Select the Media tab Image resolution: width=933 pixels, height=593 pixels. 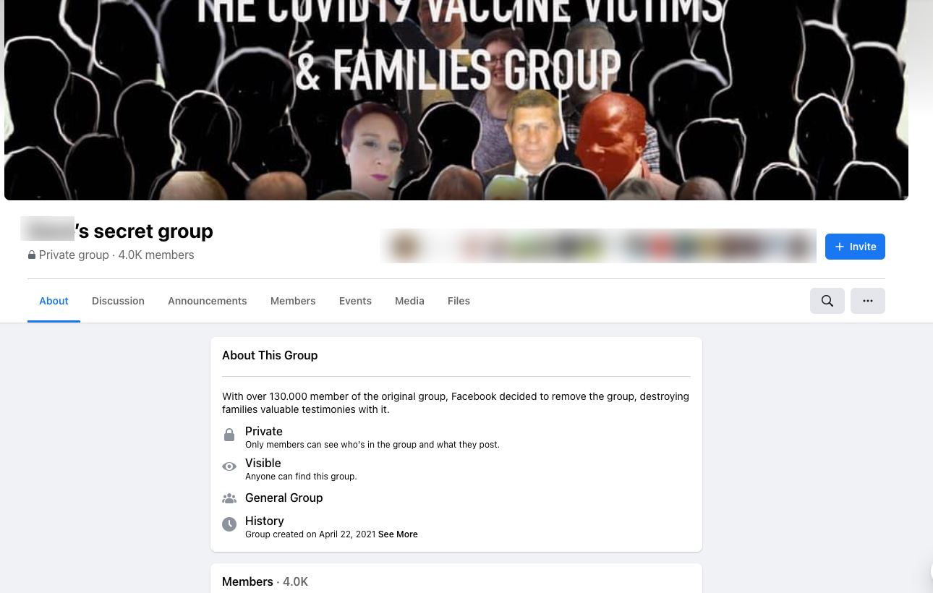click(x=409, y=301)
